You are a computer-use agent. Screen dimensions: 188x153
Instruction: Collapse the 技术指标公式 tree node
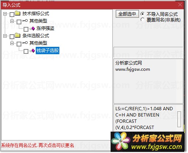5,14
